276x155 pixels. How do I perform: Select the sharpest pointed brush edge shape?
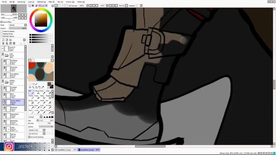point(44,117)
